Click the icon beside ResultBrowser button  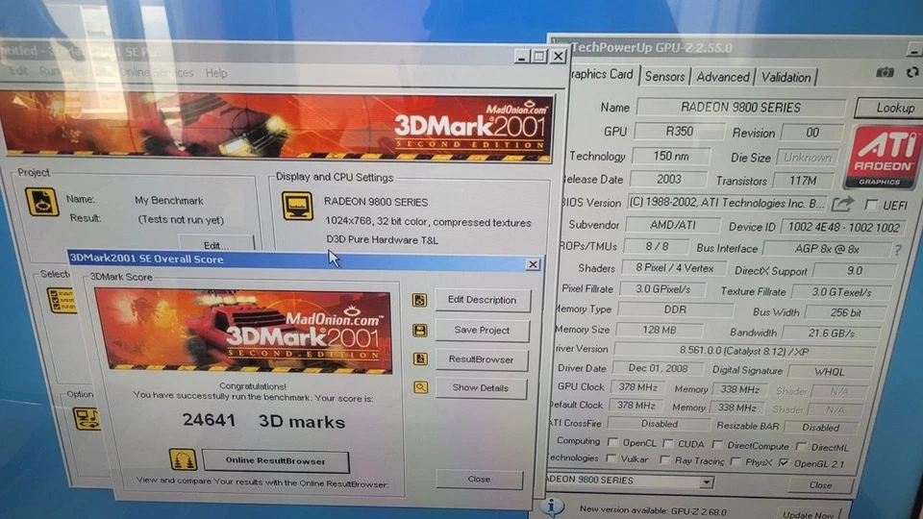pyautogui.click(x=420, y=358)
